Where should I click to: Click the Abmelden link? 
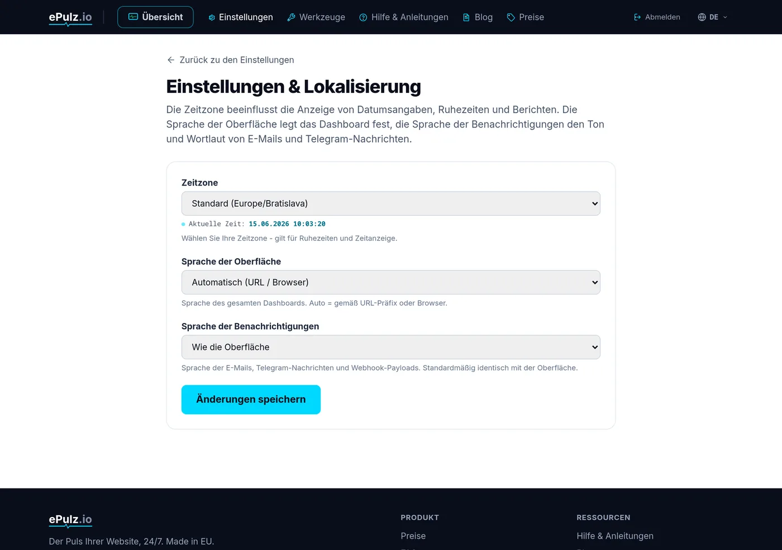(657, 17)
